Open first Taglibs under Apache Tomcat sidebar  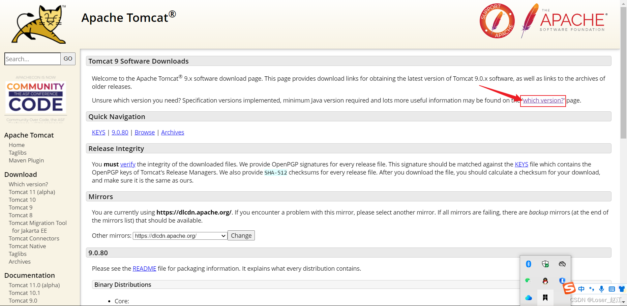point(18,153)
